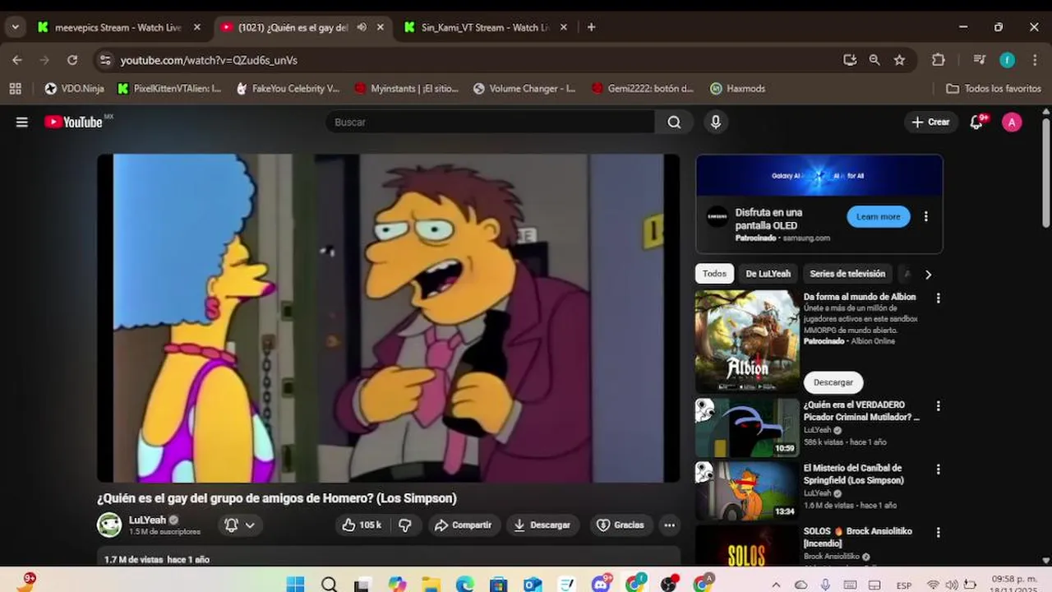This screenshot has height=592, width=1052.
Task: Click the Gracias button
Action: point(621,525)
